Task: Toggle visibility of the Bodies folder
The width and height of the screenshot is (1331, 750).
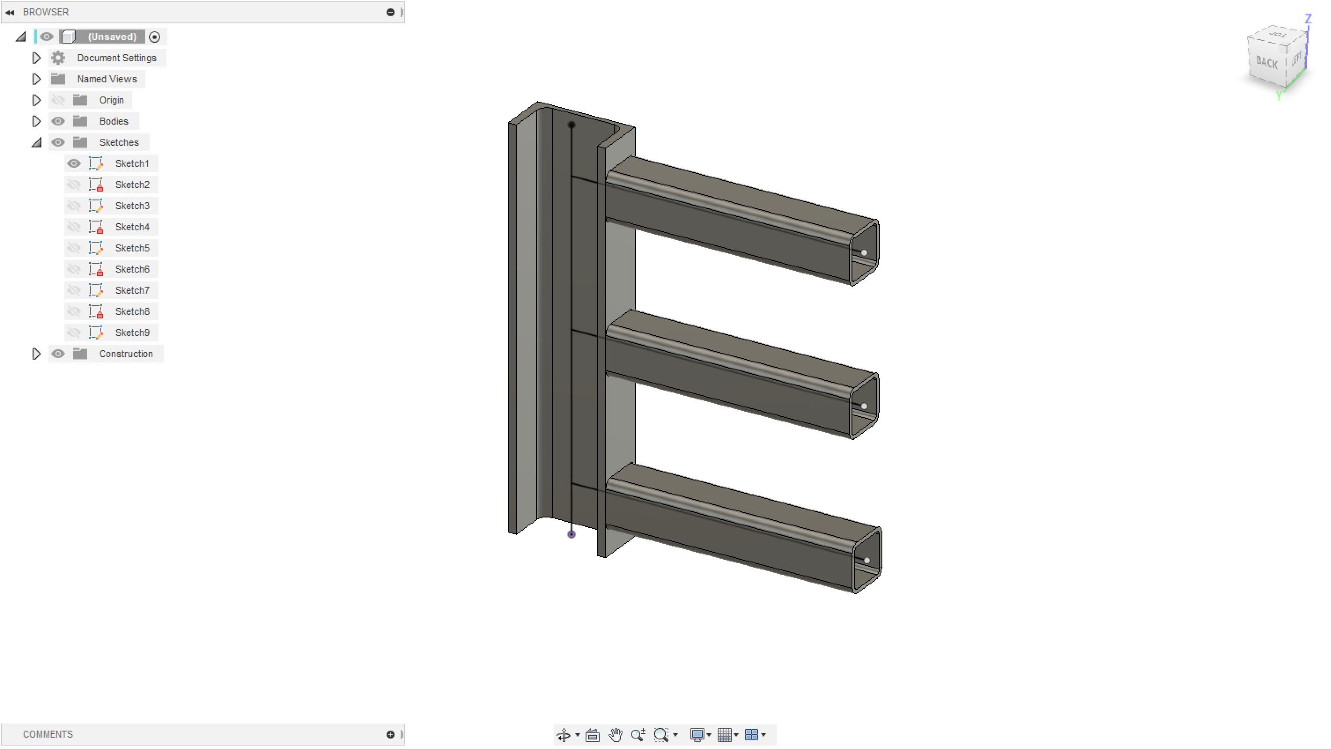Action: click(58, 121)
